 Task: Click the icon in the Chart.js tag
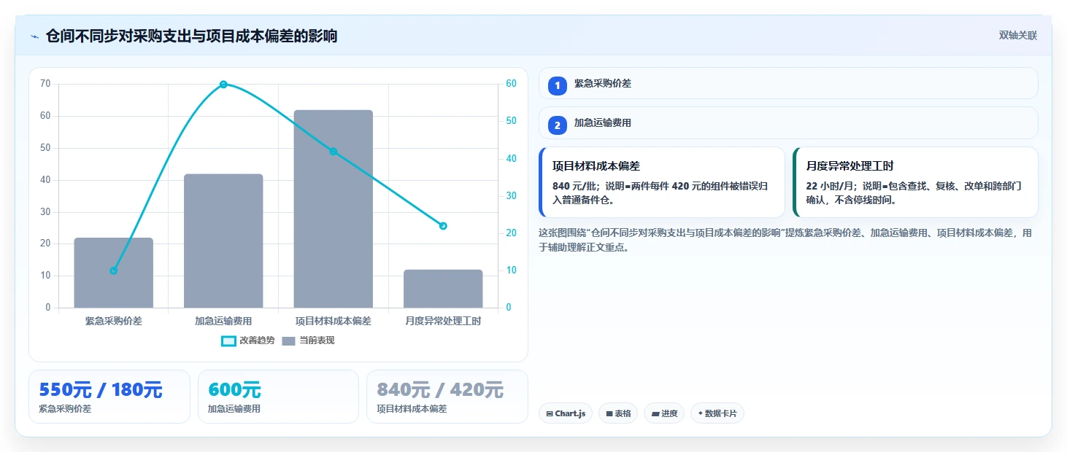[x=550, y=413]
